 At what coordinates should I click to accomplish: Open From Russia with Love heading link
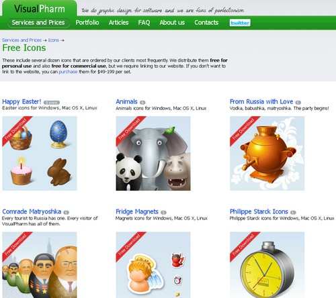point(261,101)
